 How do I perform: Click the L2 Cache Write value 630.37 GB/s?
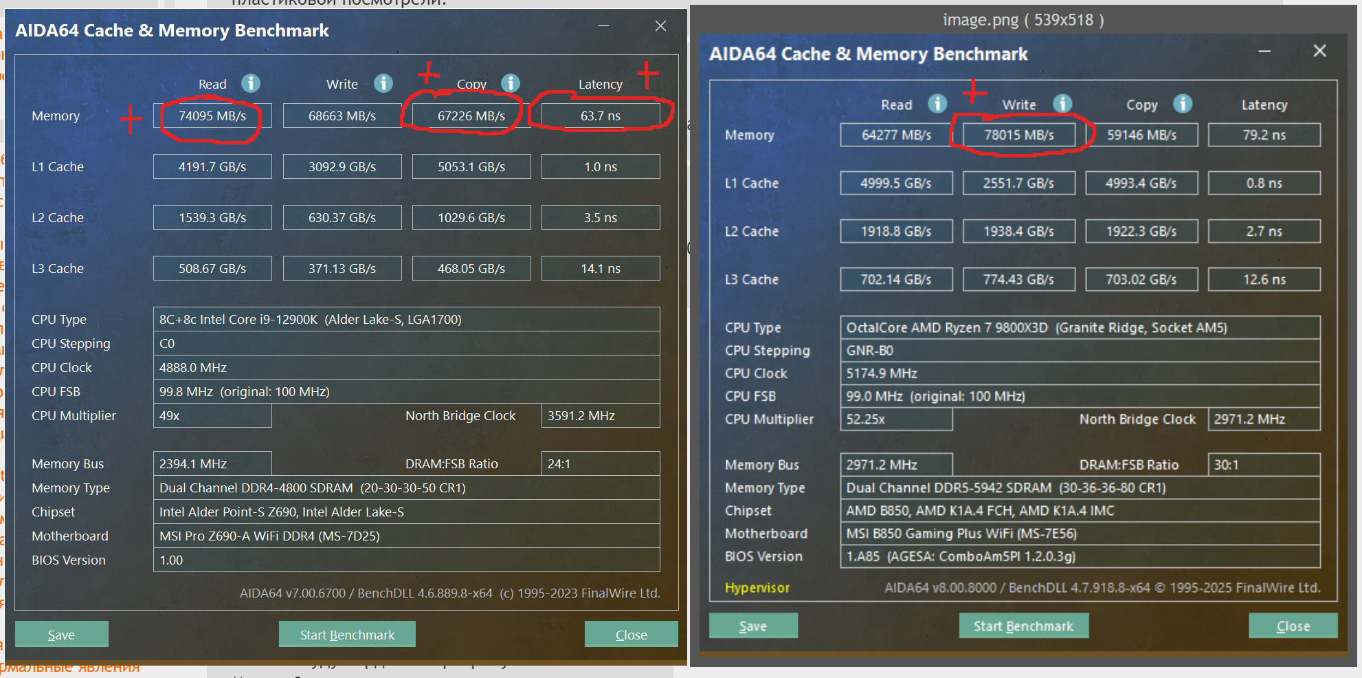(342, 217)
